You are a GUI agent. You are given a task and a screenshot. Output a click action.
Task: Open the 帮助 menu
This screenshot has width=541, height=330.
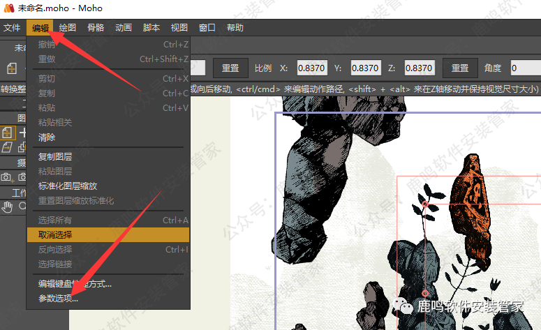coord(235,28)
